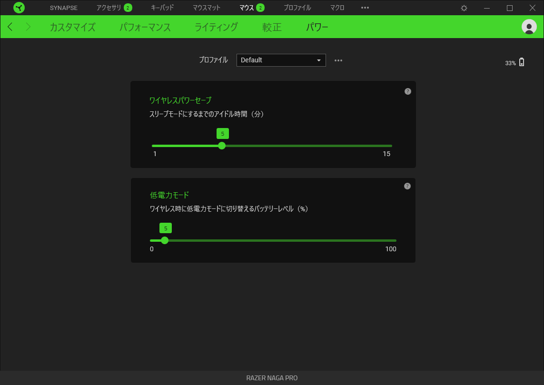This screenshot has width=544, height=385.
Task: Open help icon for 低電力モード section
Action: (407, 186)
